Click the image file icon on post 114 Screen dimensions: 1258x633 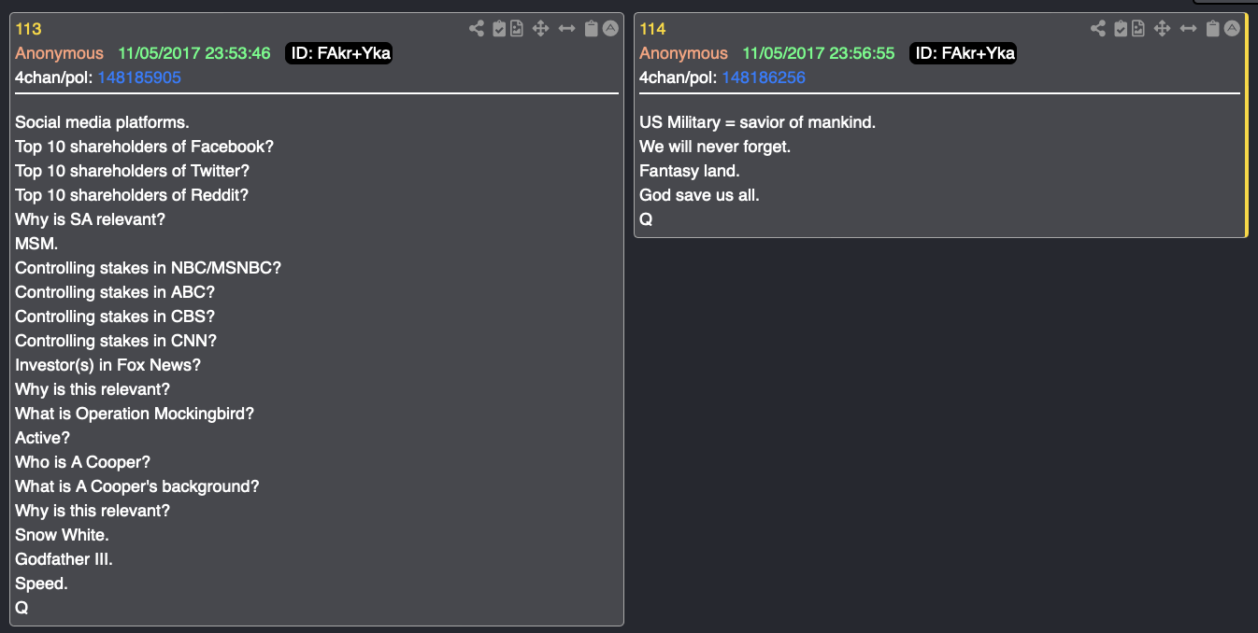click(x=1137, y=29)
